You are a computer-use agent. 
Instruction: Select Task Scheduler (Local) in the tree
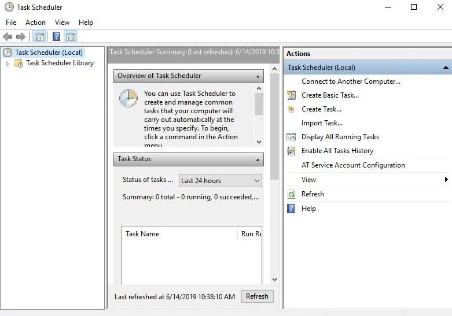49,53
